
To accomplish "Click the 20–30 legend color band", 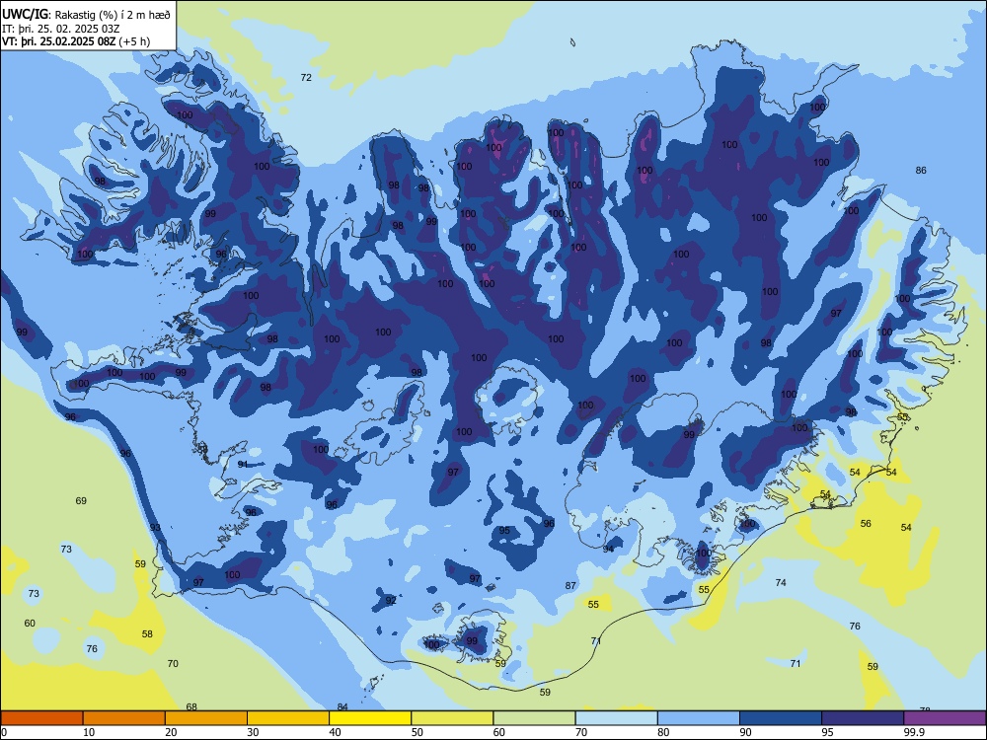I will [206, 718].
